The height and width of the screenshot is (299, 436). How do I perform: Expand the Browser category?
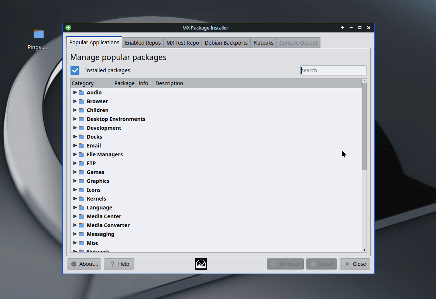(75, 101)
